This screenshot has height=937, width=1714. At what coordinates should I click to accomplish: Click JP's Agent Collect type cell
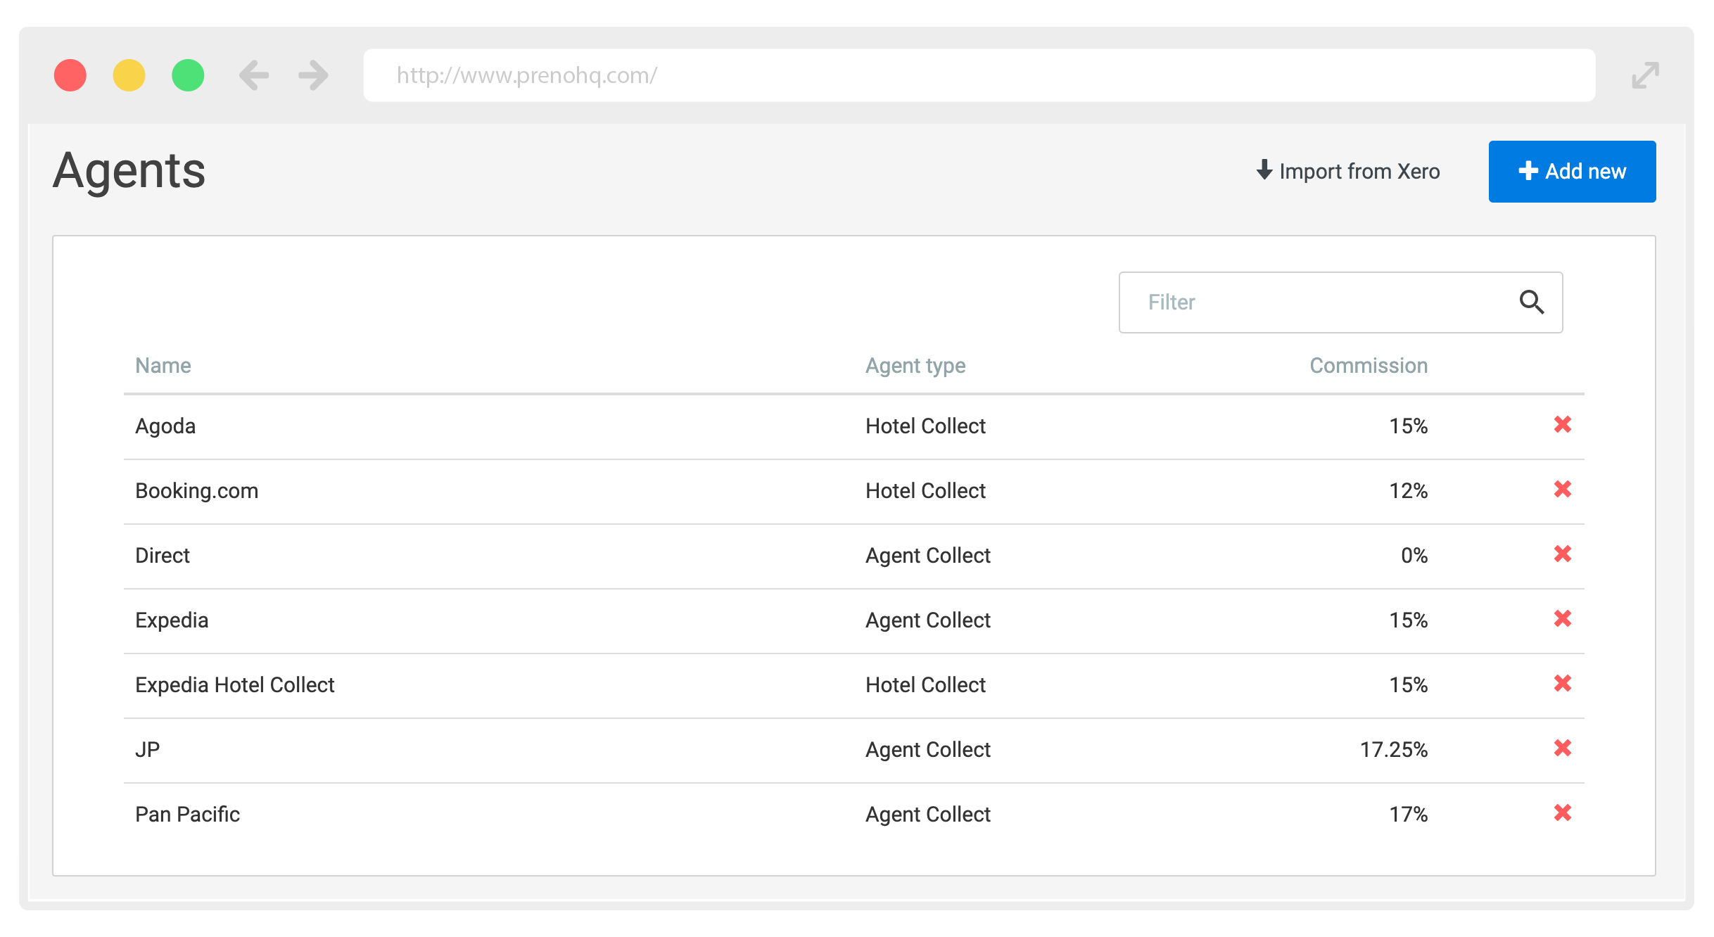[x=928, y=750]
